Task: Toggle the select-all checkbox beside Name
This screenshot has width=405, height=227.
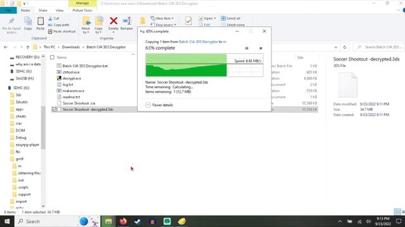Action: coord(53,57)
